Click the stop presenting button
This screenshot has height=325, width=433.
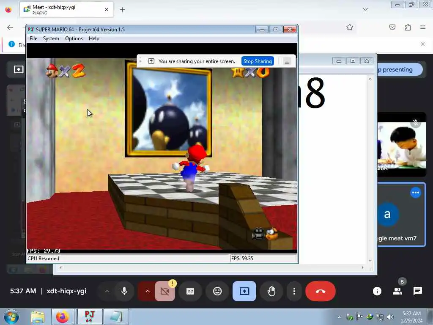tap(400, 70)
